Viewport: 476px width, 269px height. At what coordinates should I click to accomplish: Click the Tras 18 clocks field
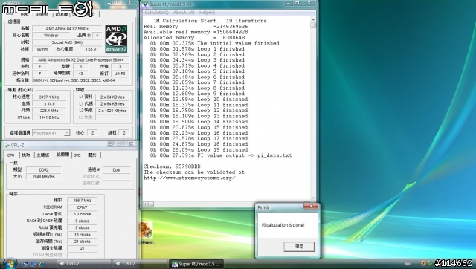coord(83,235)
